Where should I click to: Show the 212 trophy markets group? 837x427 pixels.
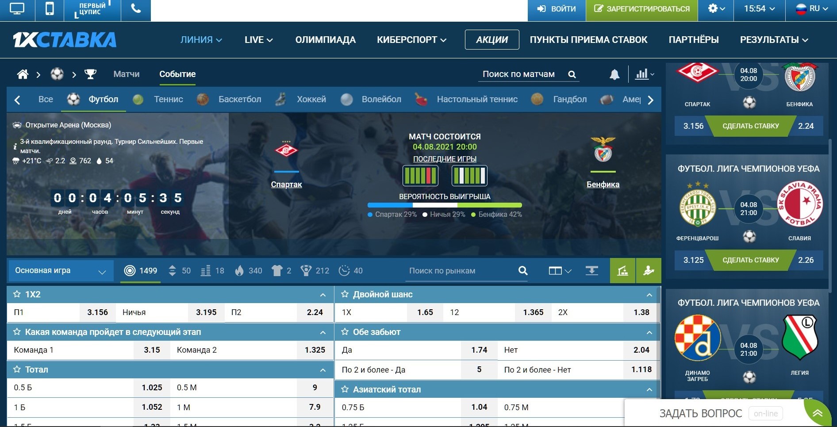coord(315,271)
